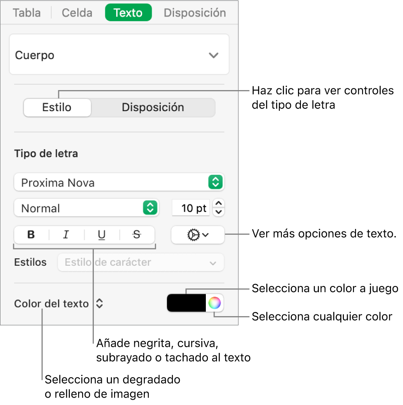Viewport: 403px width, 405px height.
Task: Toggle strikethrough with the S button
Action: point(137,235)
